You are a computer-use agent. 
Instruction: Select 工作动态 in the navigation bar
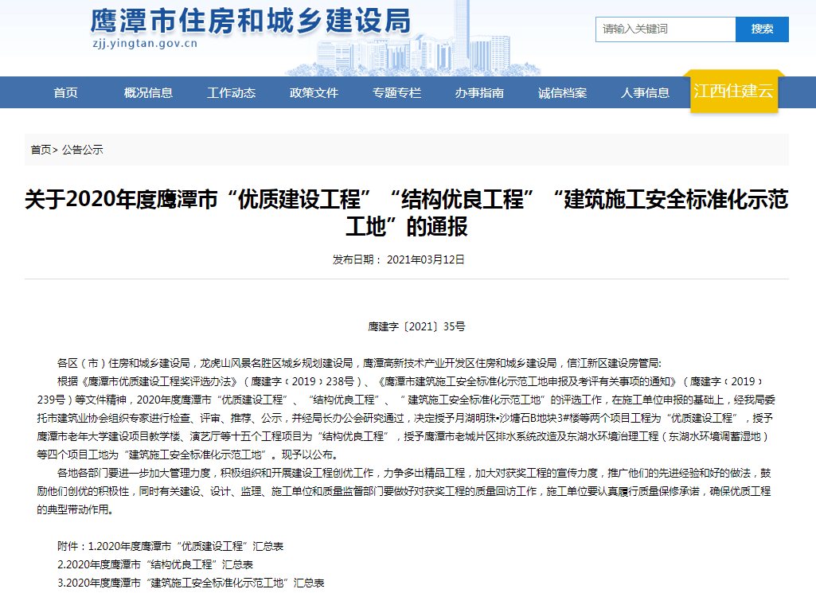pos(231,92)
